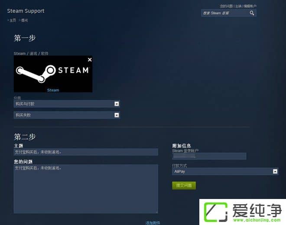Click the green 提交问题 submit button
286x225 pixels.
point(184,186)
